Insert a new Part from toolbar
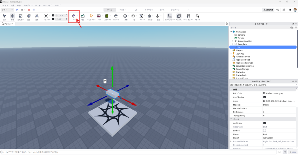Viewport: 298px width, 160px height. point(74,16)
